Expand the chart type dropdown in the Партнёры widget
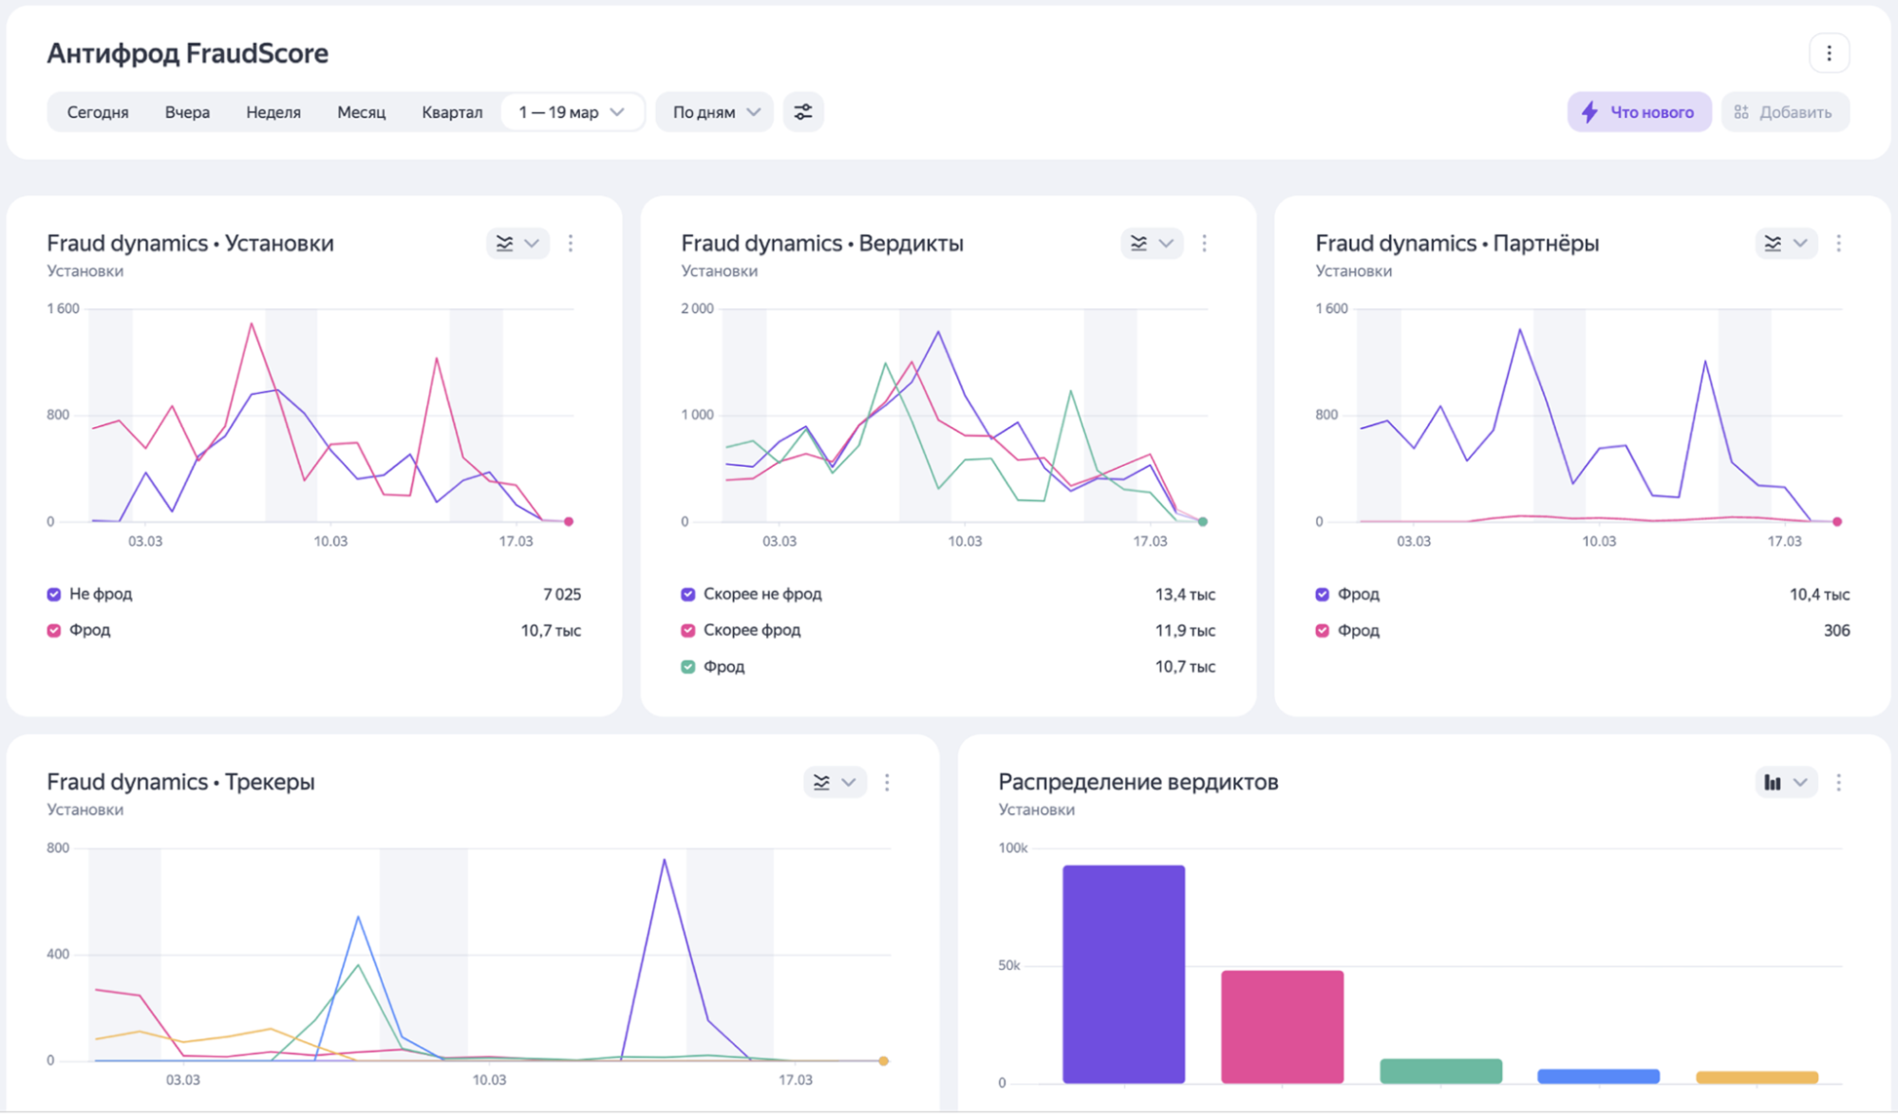Screen dimensions: 1898x1118 tap(1800, 244)
